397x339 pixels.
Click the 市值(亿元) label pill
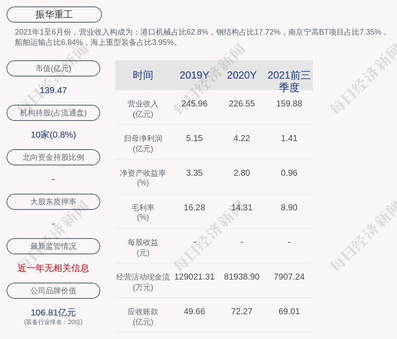pos(53,68)
